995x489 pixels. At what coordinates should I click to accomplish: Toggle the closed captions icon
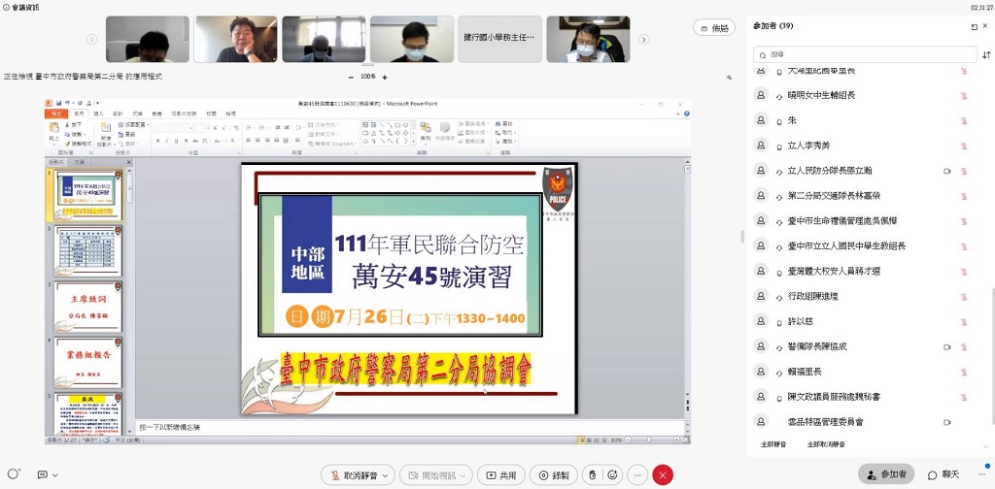click(x=43, y=474)
